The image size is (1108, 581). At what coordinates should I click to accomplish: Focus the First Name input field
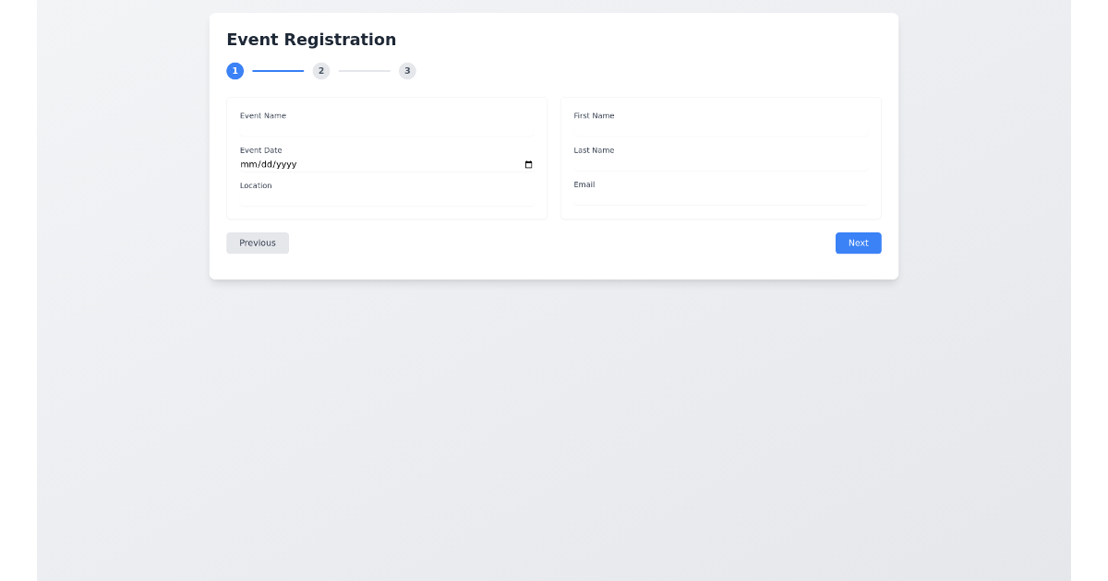[720, 129]
